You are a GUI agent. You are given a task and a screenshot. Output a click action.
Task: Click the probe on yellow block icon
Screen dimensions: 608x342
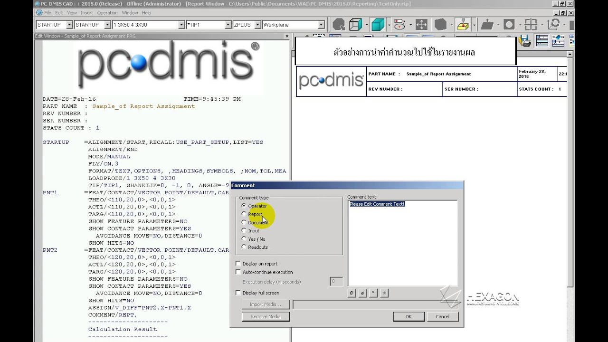pos(463,25)
